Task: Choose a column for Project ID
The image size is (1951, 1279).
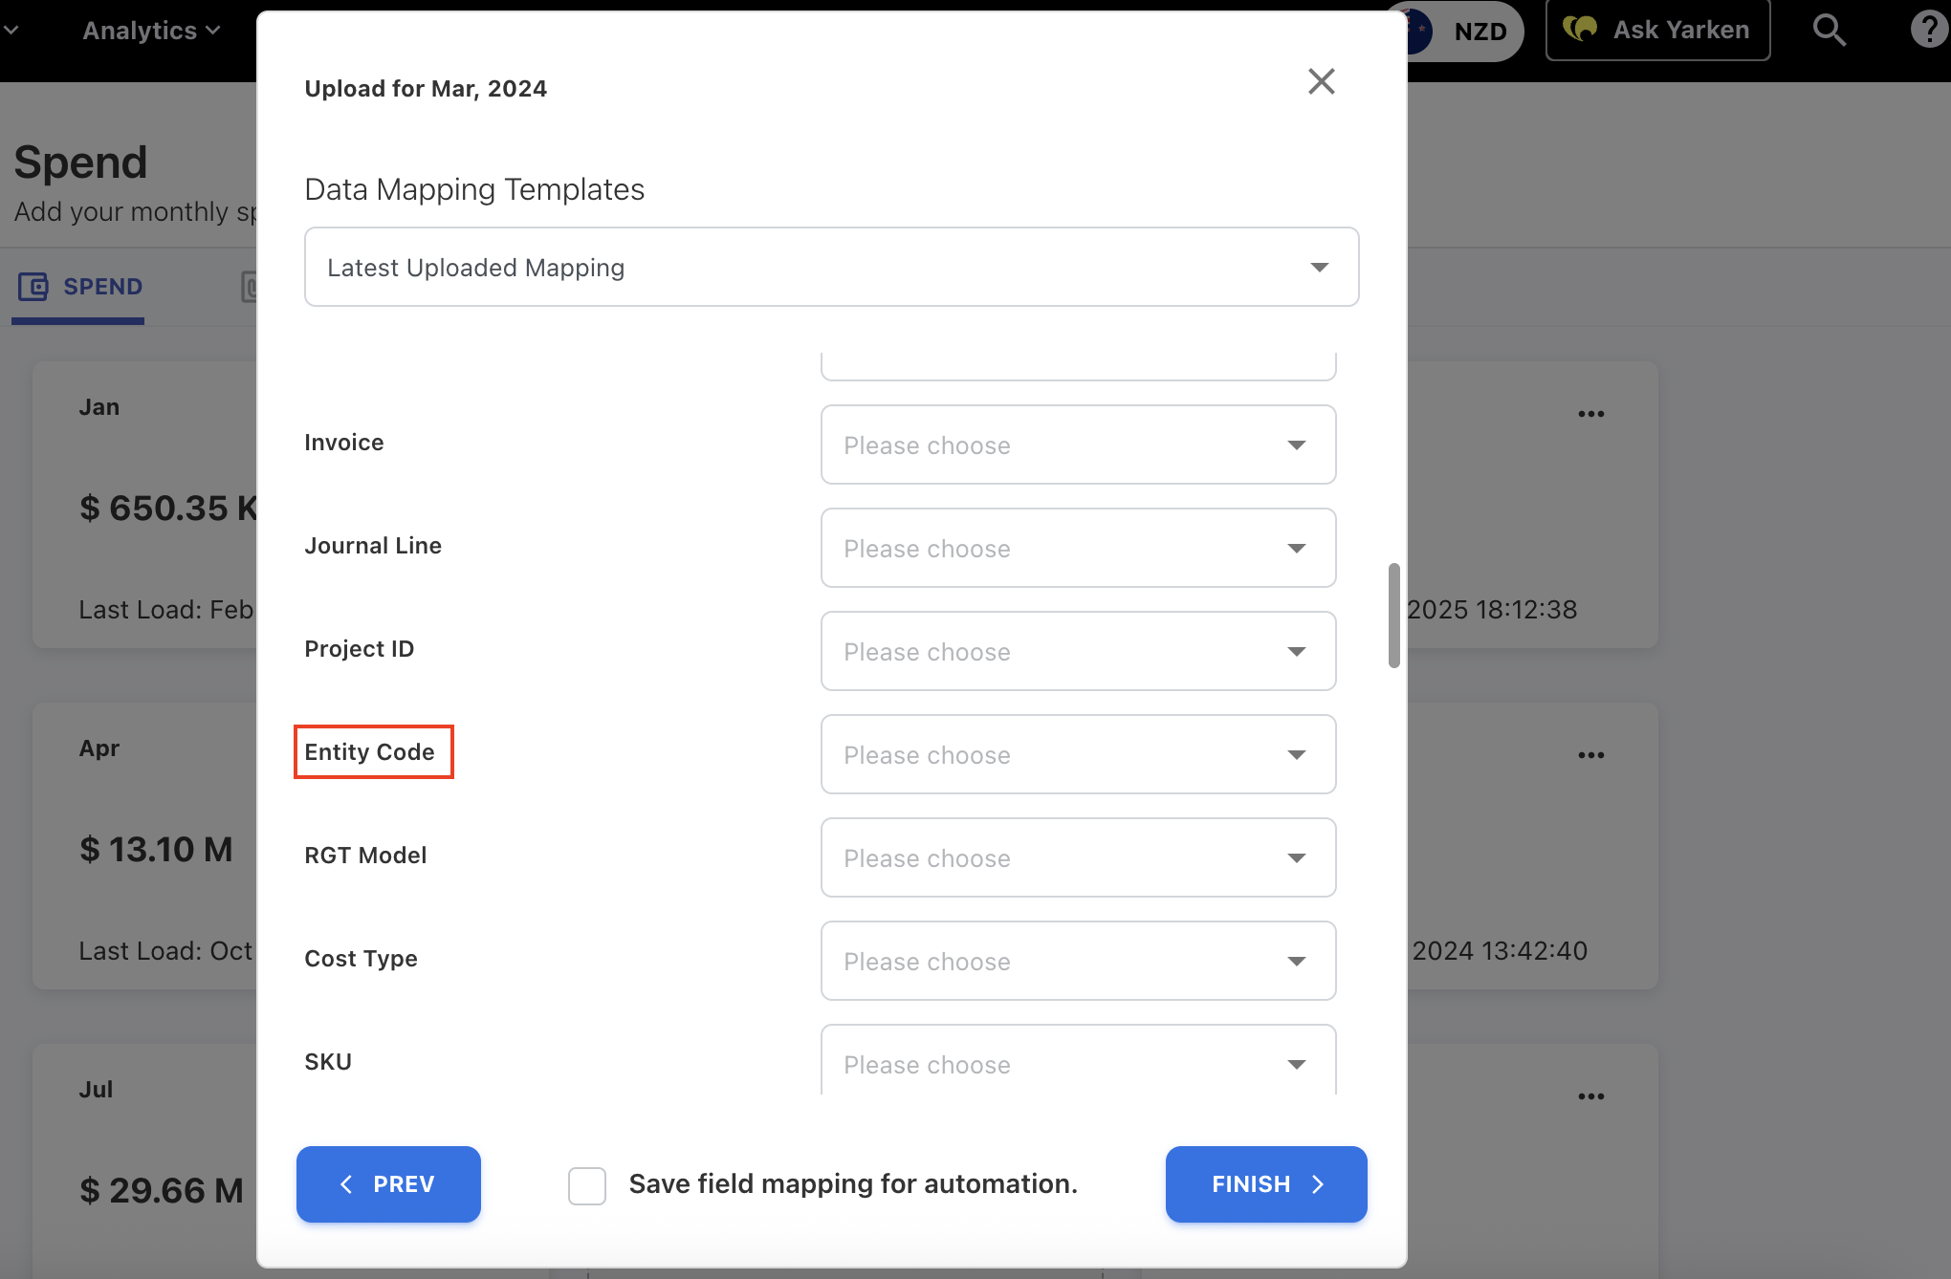Action: click(1078, 652)
